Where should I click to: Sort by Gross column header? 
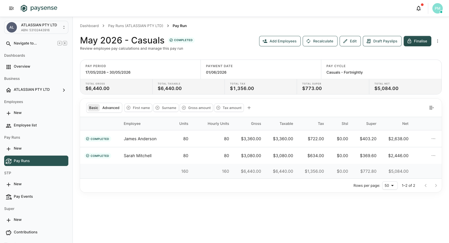coord(256,124)
